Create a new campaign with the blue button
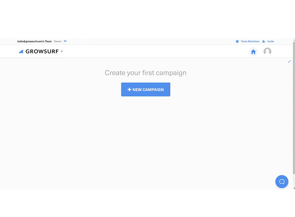This screenshot has width=295, height=217. 146,89
